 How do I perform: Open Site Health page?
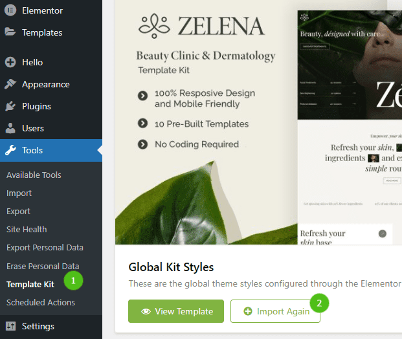click(27, 229)
